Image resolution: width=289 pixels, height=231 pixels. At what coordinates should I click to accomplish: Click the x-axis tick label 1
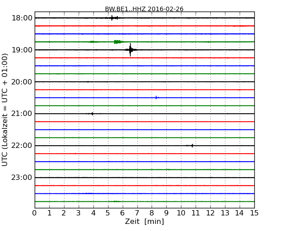[x=49, y=213]
